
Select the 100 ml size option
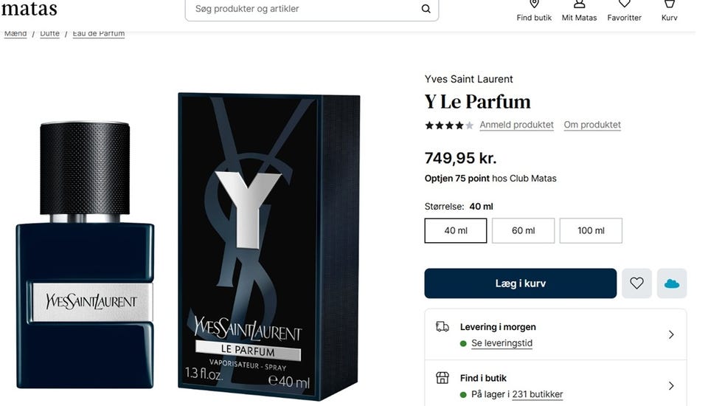[x=591, y=230]
